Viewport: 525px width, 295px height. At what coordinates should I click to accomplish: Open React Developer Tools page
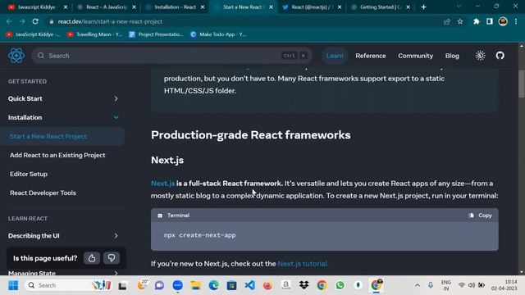pos(43,193)
